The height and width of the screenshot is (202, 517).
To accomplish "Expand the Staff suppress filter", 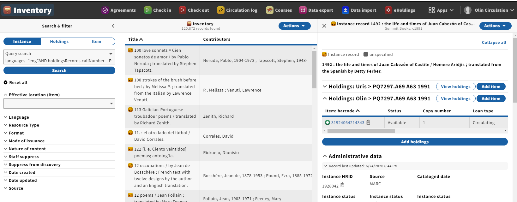I will (24, 157).
